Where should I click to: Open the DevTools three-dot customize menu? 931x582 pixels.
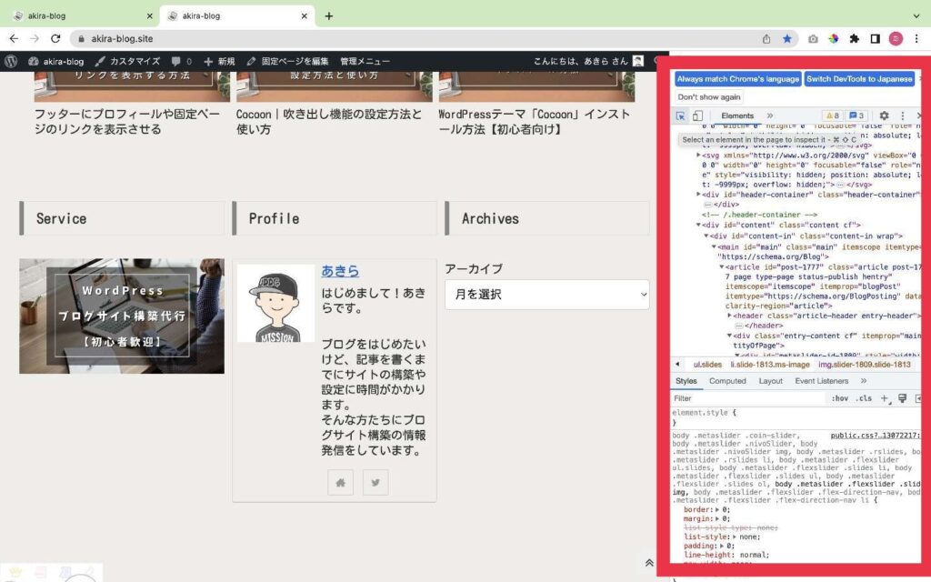(x=903, y=115)
